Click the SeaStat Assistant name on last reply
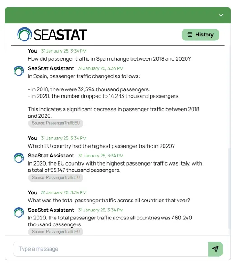Screen dimensions: 233x264 [51, 210]
